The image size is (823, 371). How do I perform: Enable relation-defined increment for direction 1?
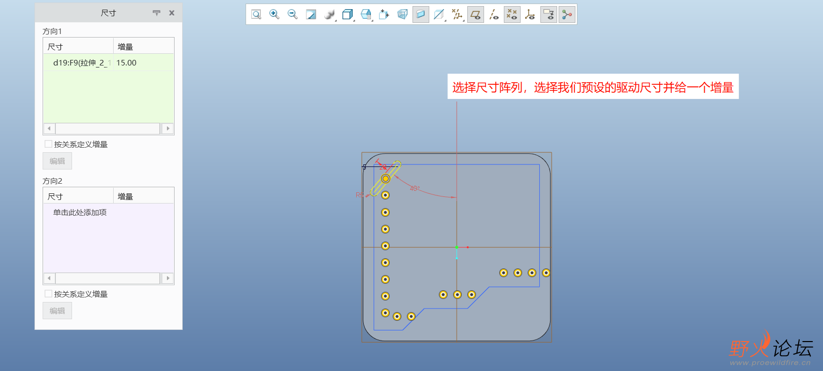(49, 144)
